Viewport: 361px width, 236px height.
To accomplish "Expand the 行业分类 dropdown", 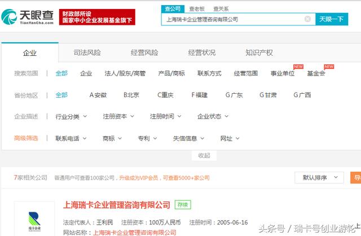I will 71,116.
